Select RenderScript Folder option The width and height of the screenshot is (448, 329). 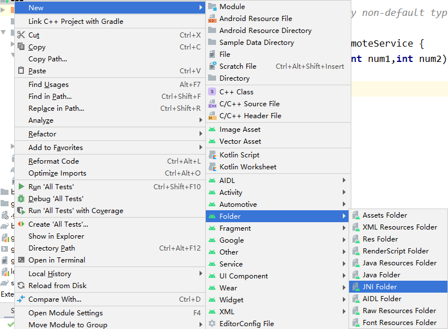point(399,251)
